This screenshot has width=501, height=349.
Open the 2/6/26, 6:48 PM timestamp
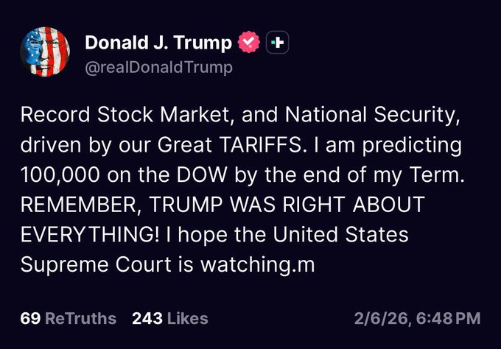417,318
